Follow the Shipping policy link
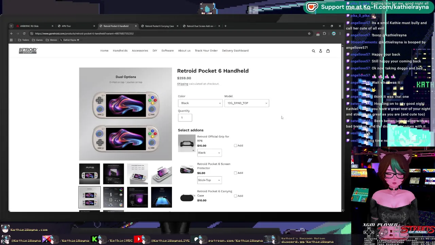The height and width of the screenshot is (245, 435). (182, 84)
